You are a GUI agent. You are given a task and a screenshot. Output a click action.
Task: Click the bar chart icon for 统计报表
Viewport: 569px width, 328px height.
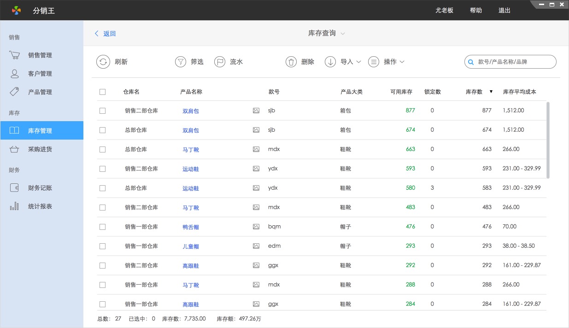coord(15,206)
